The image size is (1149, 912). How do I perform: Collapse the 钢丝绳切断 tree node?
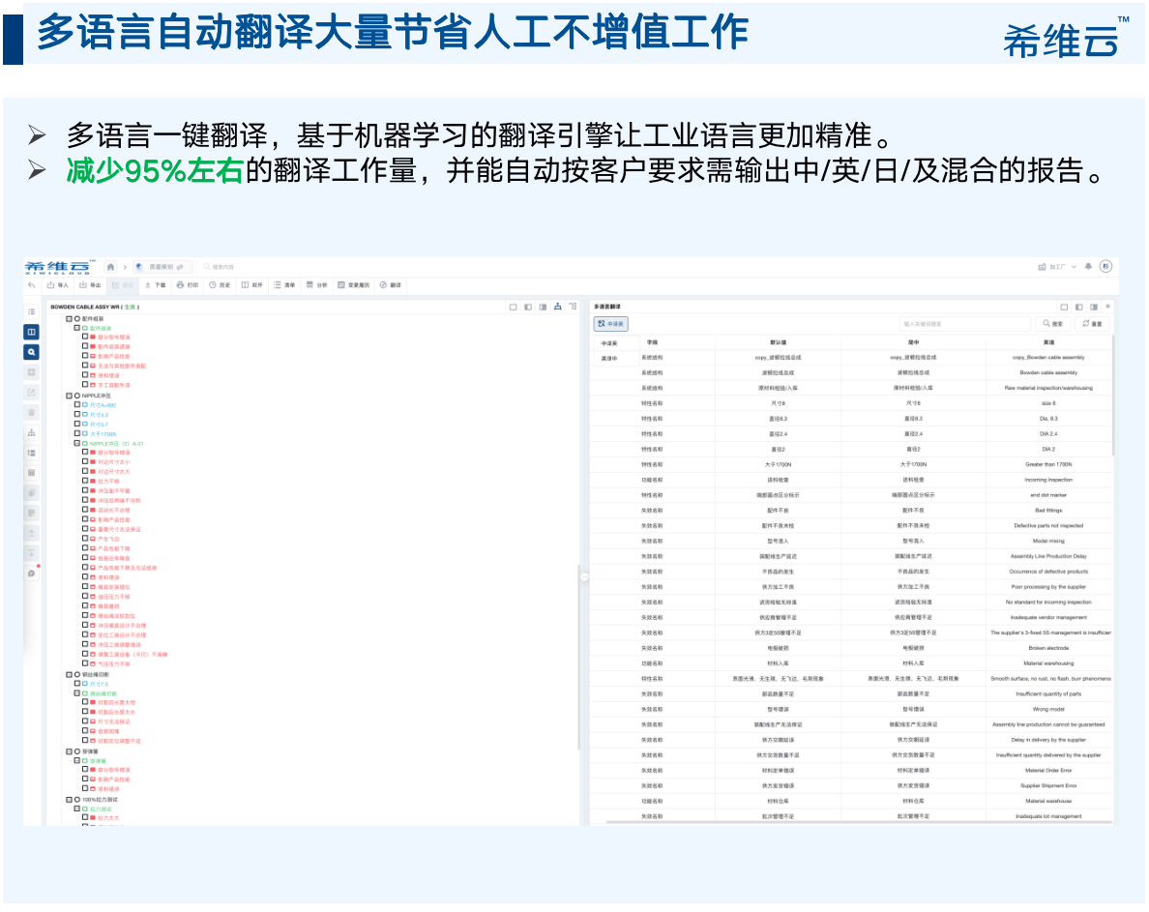[69, 675]
